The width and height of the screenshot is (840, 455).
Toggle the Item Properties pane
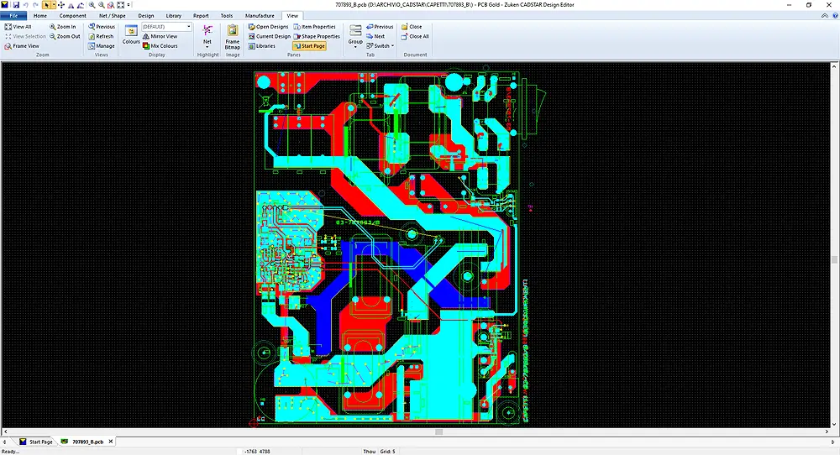pos(315,27)
